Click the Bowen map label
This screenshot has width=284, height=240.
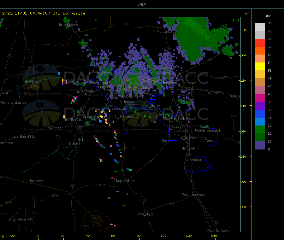tap(210, 141)
